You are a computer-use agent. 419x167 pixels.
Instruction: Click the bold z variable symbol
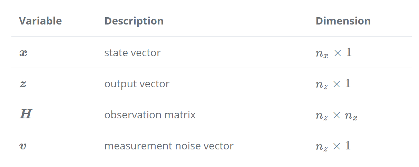[23, 84]
